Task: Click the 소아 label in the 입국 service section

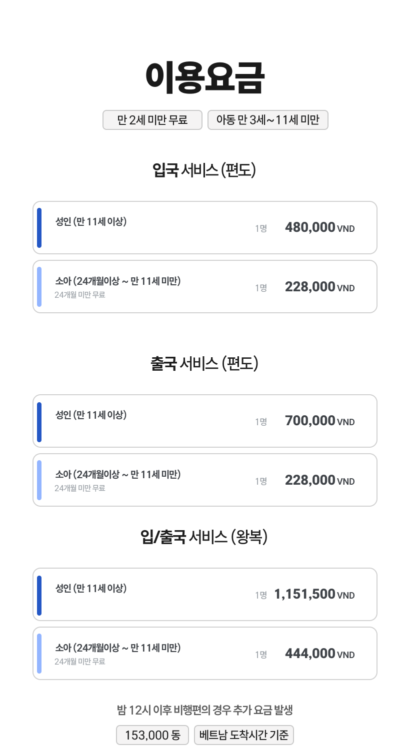Action: [117, 281]
